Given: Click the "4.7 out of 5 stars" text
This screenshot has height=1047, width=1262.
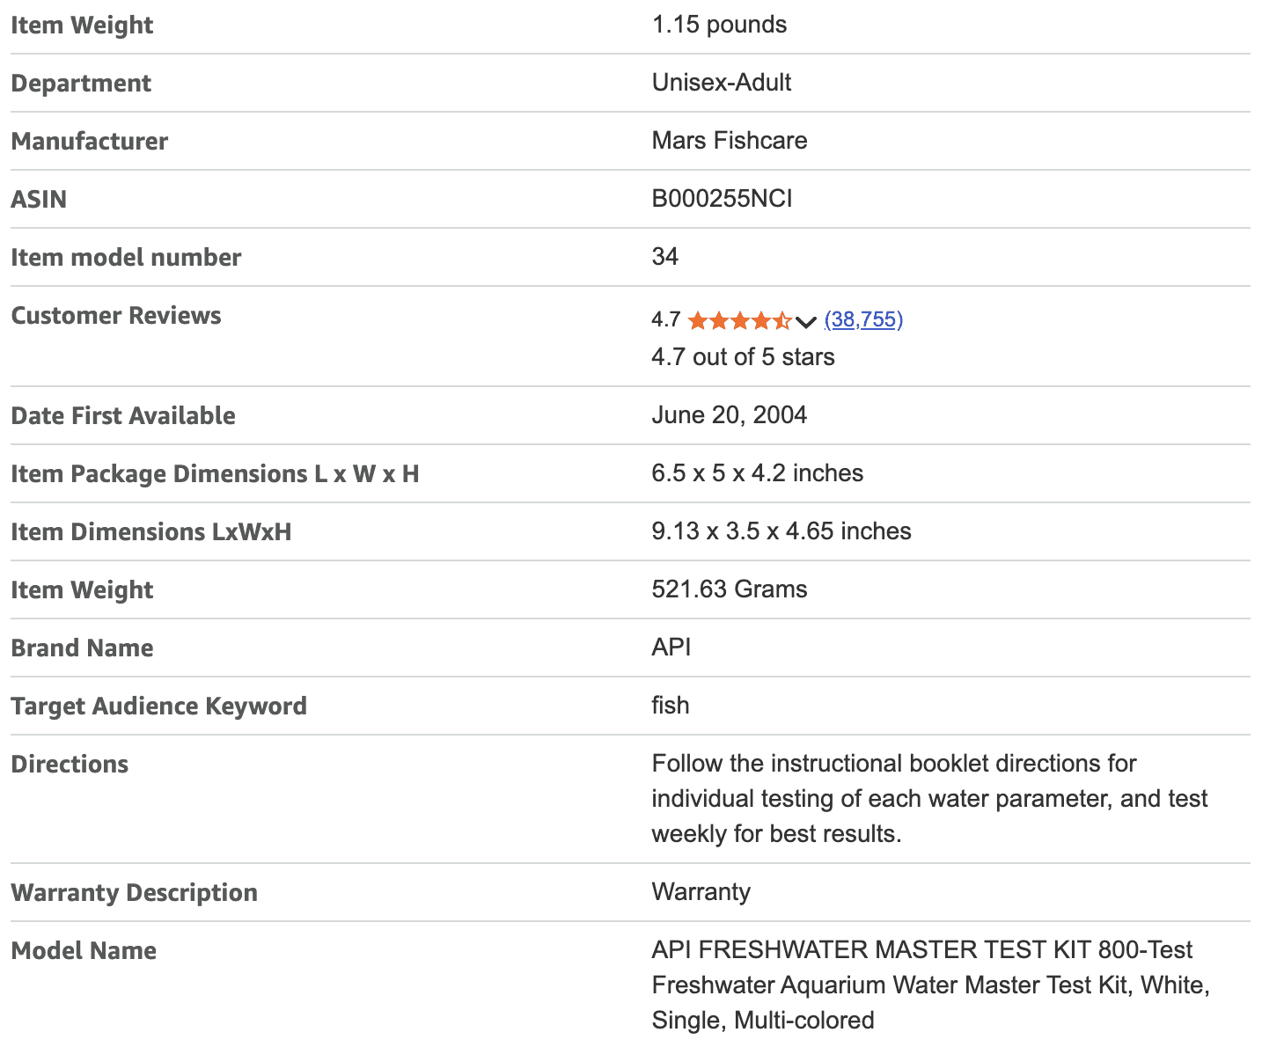Looking at the screenshot, I should [x=743, y=357].
